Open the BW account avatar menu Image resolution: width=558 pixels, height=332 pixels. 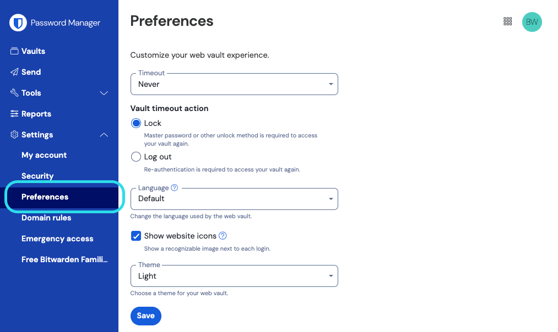click(x=532, y=22)
